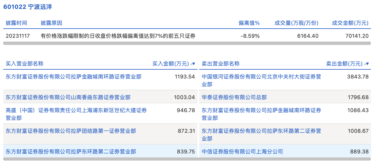
Task: Open seller 华泰证券股份有限公司总部
Action: click(234, 97)
